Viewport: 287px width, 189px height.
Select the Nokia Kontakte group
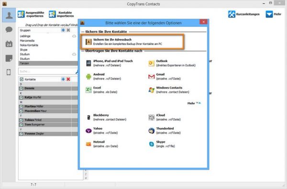pyautogui.click(x=48, y=45)
